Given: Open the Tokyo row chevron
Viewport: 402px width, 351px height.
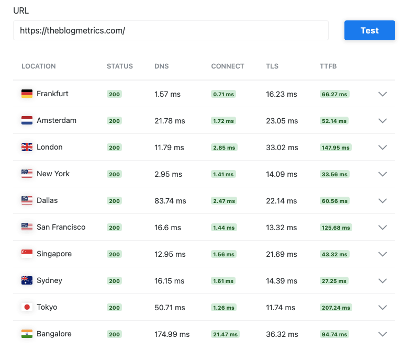Looking at the screenshot, I should click(383, 308).
